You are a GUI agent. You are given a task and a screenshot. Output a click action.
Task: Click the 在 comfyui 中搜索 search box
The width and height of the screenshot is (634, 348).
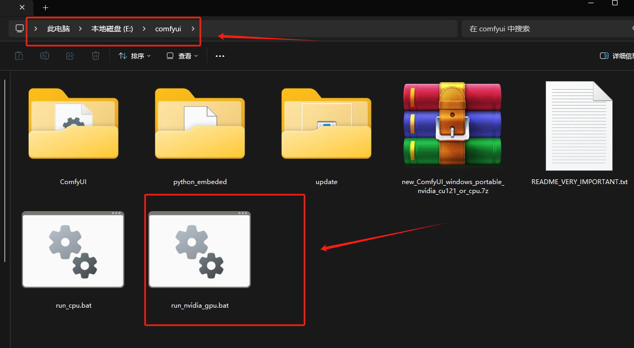click(x=548, y=29)
